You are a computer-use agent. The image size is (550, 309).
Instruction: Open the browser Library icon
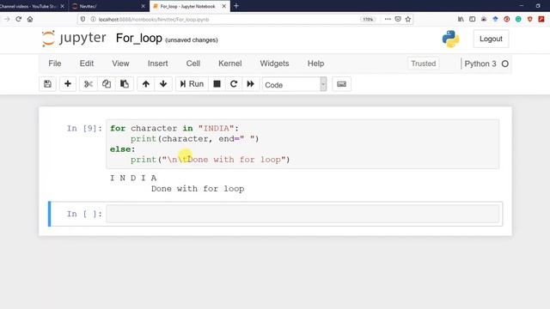(x=461, y=19)
